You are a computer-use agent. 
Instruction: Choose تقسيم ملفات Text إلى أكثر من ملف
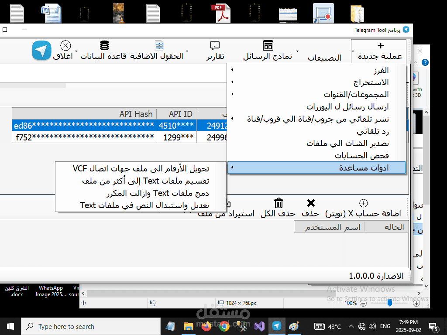[x=141, y=181]
